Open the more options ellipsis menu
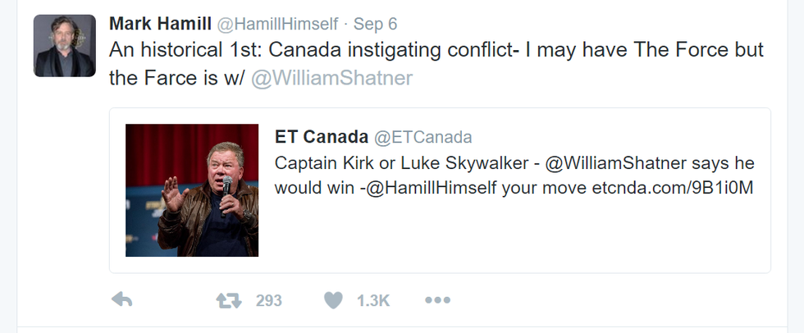 click(438, 301)
